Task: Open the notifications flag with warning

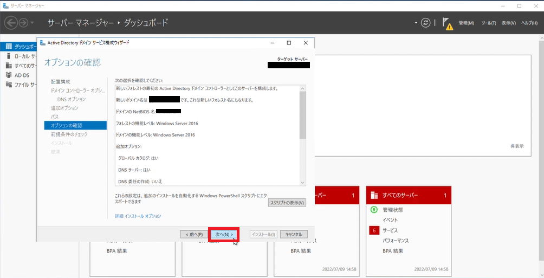Action: [x=448, y=24]
